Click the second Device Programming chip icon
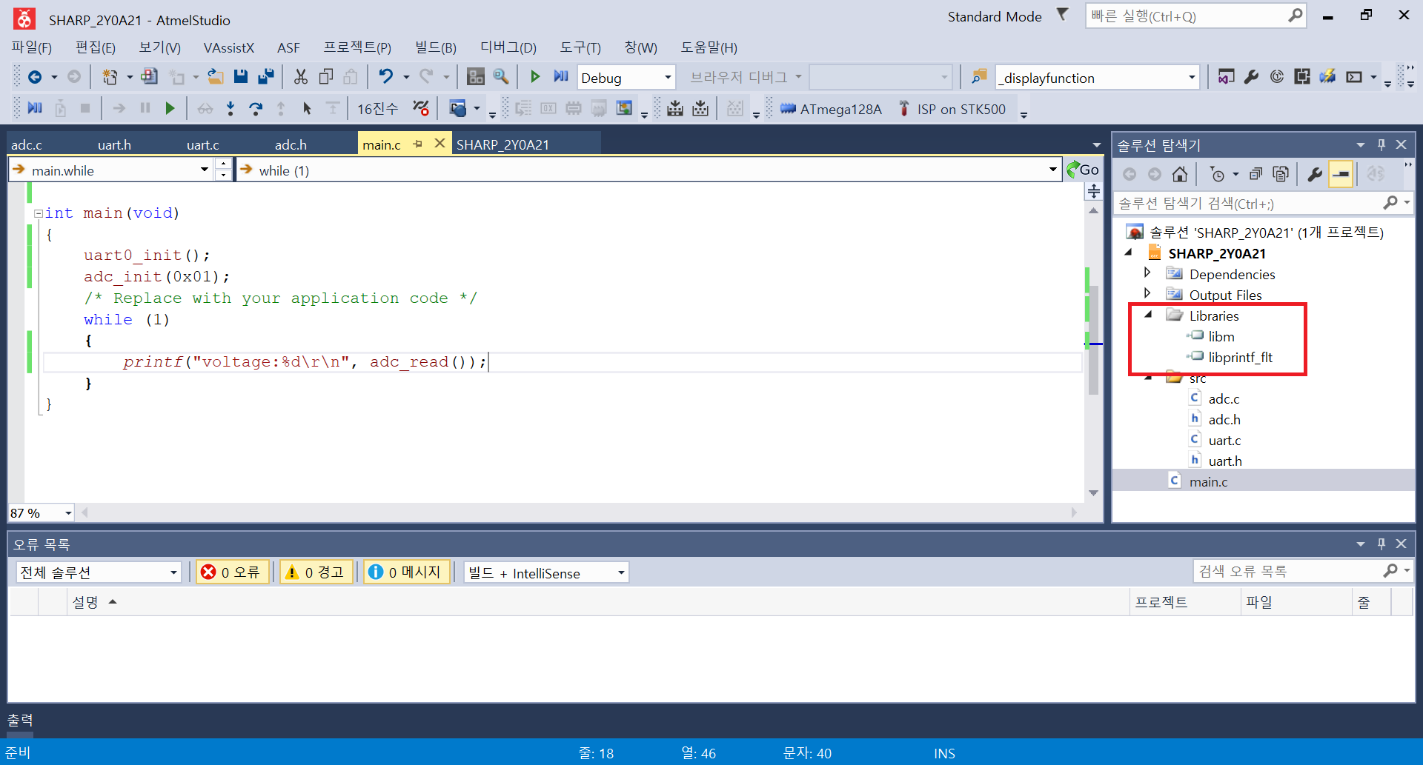Screen dimensions: 1423x765 [x=700, y=109]
